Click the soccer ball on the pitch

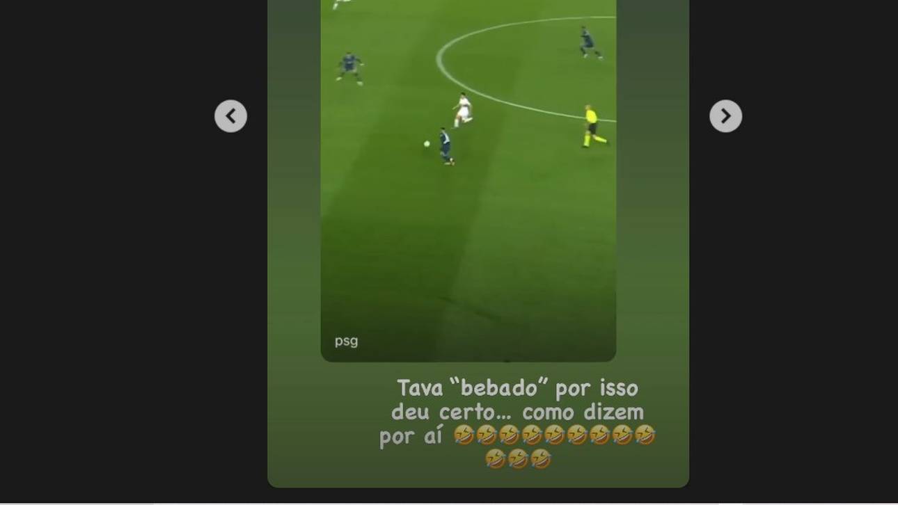point(427,144)
